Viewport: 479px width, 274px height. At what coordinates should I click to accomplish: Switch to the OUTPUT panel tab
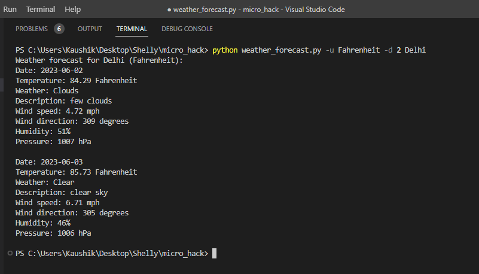90,29
